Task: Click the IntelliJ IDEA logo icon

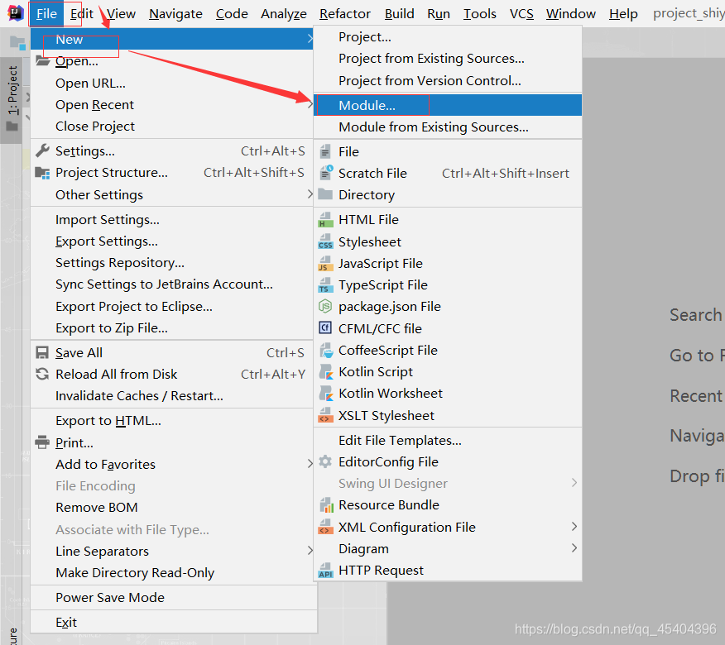Action: 15,13
